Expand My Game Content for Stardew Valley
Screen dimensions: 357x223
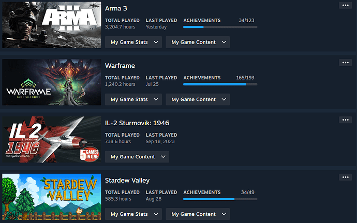click(198, 214)
